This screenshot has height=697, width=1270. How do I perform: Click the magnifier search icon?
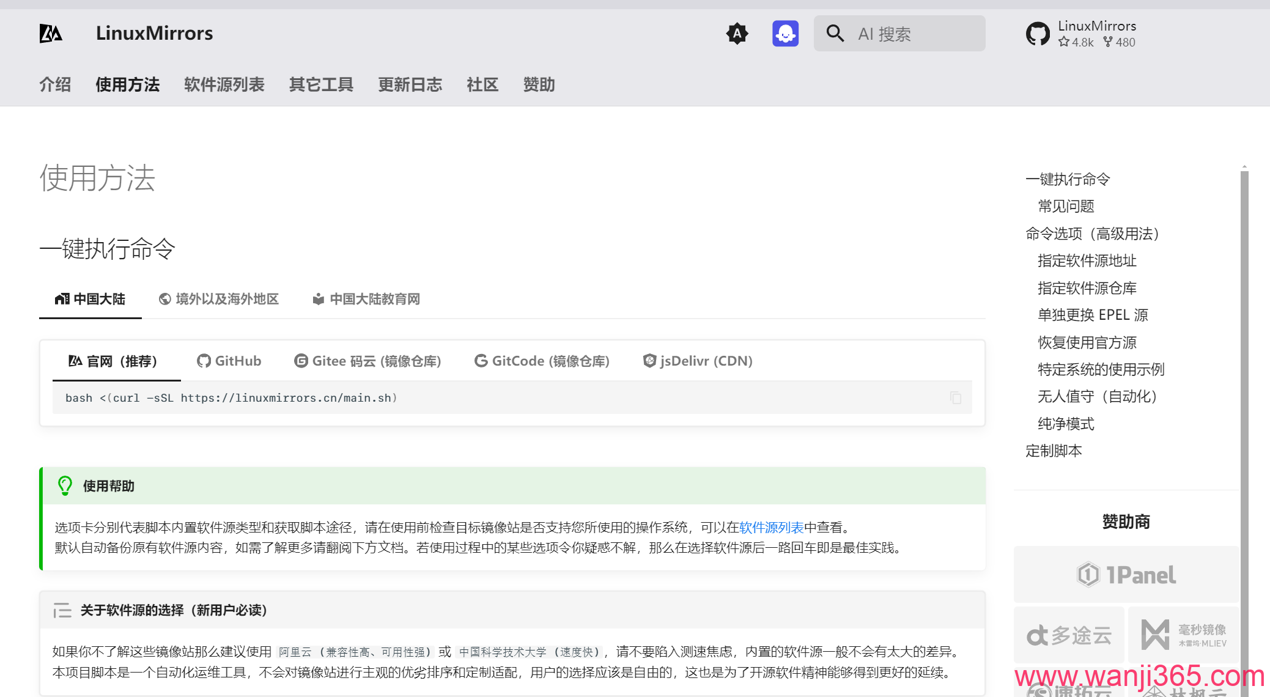[x=835, y=34]
